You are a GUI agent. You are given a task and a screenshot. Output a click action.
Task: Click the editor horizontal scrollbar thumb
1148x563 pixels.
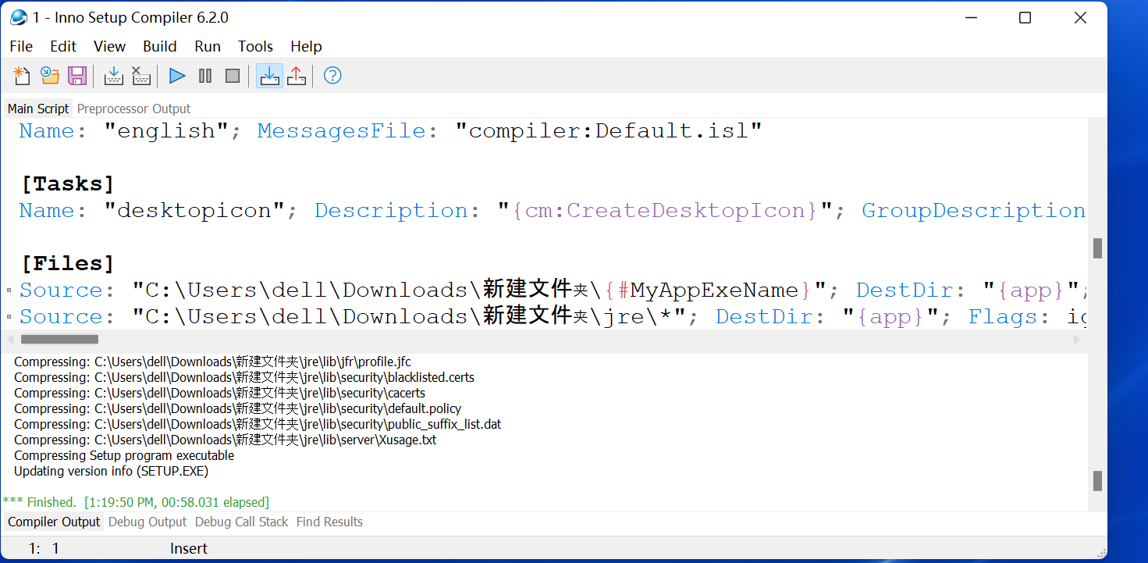click(59, 340)
